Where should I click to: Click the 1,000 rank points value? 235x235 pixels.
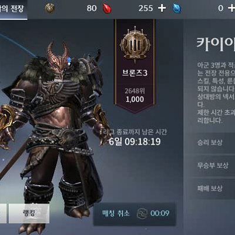(135, 99)
